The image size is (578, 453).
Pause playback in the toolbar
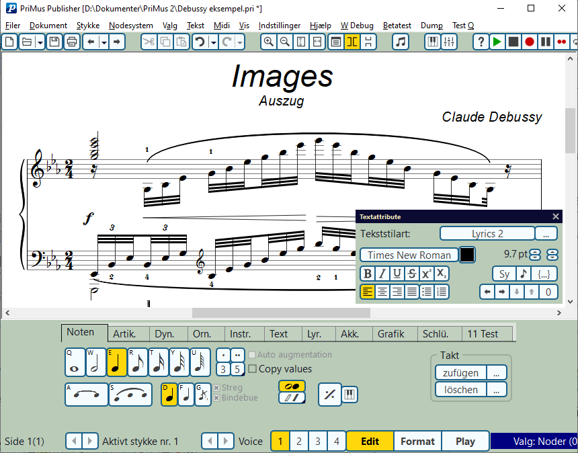point(546,42)
